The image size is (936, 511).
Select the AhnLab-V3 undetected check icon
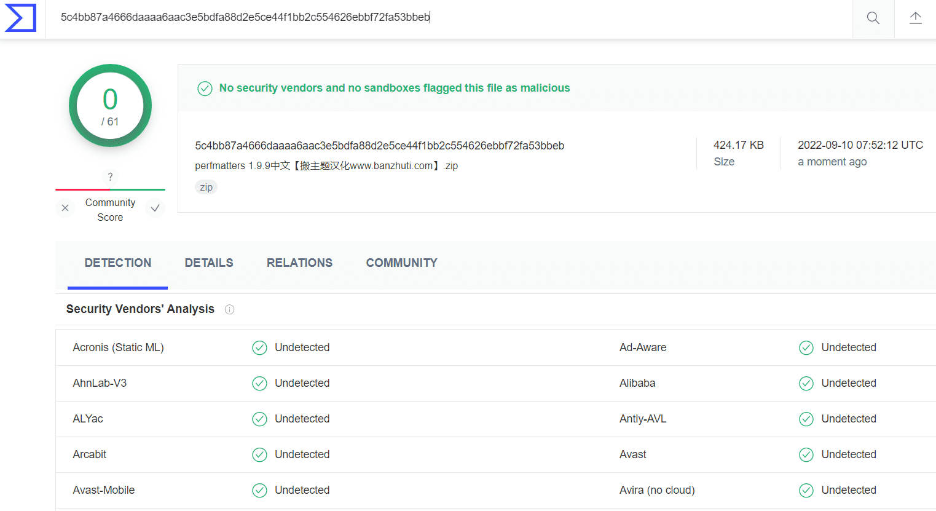tap(259, 384)
